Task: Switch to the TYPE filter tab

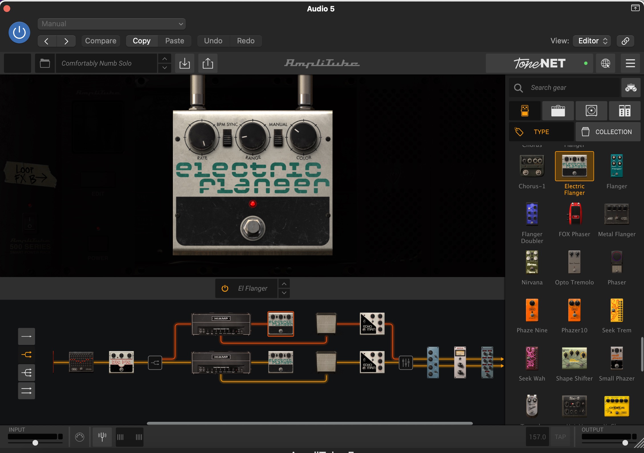Action: click(x=541, y=132)
